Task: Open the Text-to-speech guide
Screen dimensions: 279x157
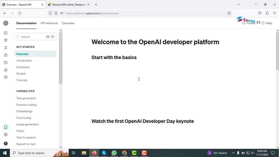Action: pos(26,137)
